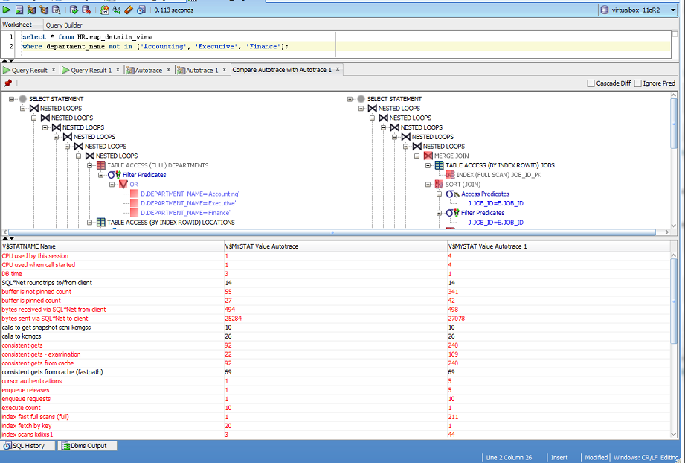Open the Dbms Output bottom tab
Image resolution: width=685 pixels, height=463 pixels.
tap(87, 446)
